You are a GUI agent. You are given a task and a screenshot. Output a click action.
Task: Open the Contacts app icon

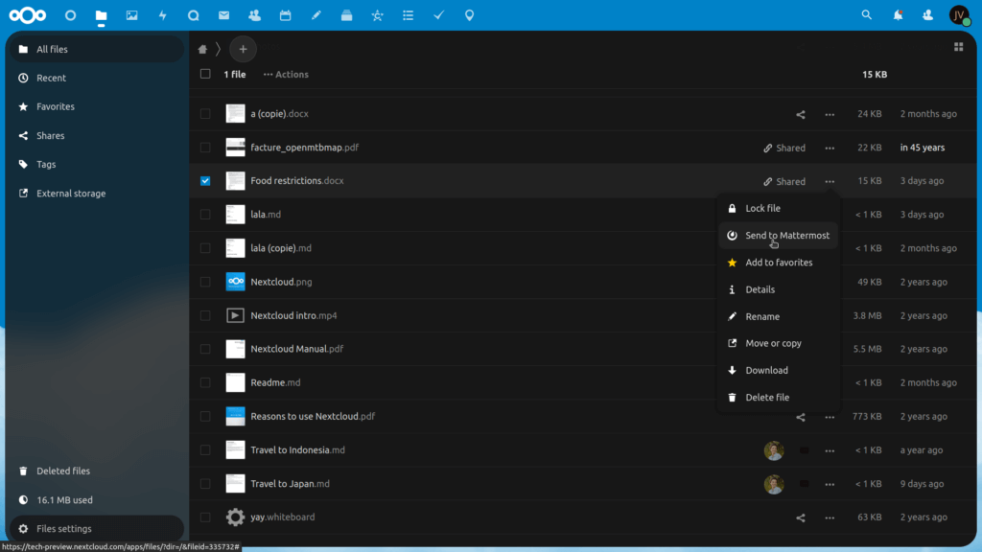pyautogui.click(x=254, y=15)
